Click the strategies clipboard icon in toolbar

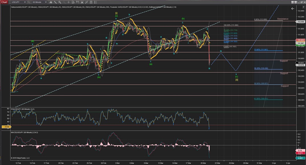[91, 2]
